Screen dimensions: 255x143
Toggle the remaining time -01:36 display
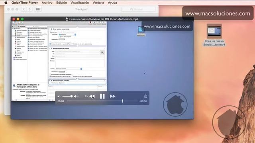tap(143, 101)
